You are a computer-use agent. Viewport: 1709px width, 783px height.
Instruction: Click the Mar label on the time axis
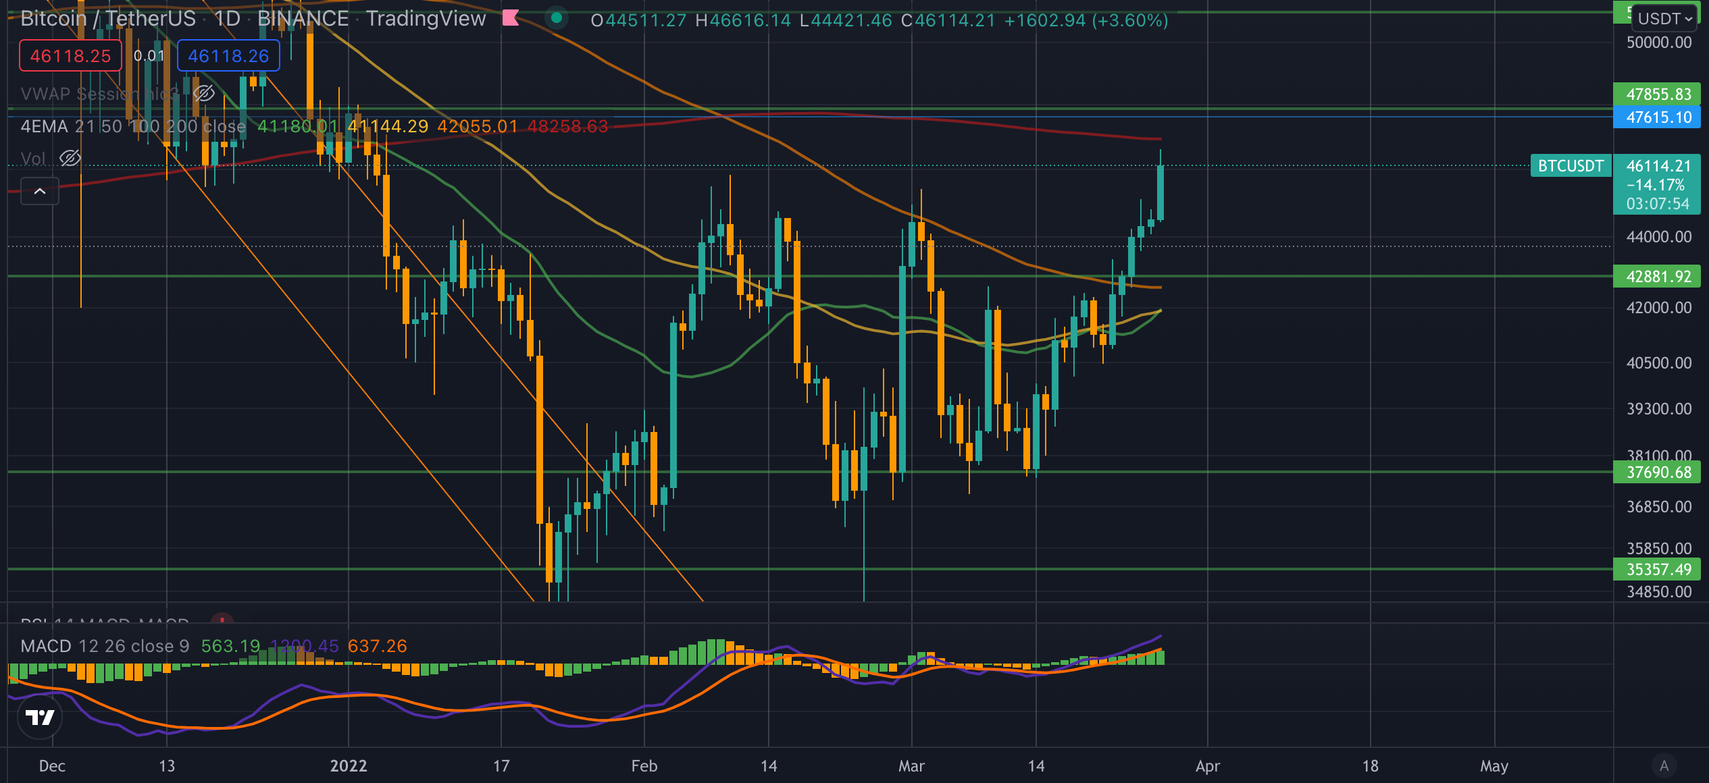point(911,765)
